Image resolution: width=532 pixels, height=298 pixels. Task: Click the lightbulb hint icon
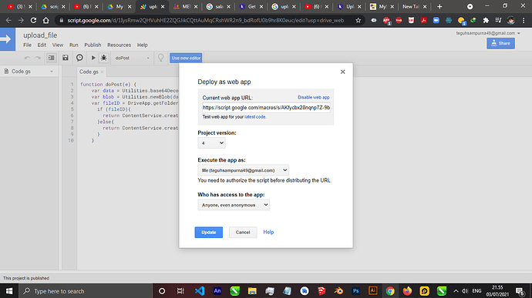(161, 58)
